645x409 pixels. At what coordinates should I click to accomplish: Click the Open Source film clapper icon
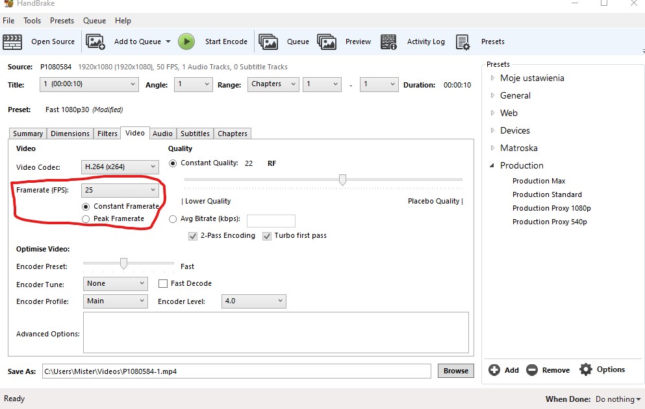[12, 42]
